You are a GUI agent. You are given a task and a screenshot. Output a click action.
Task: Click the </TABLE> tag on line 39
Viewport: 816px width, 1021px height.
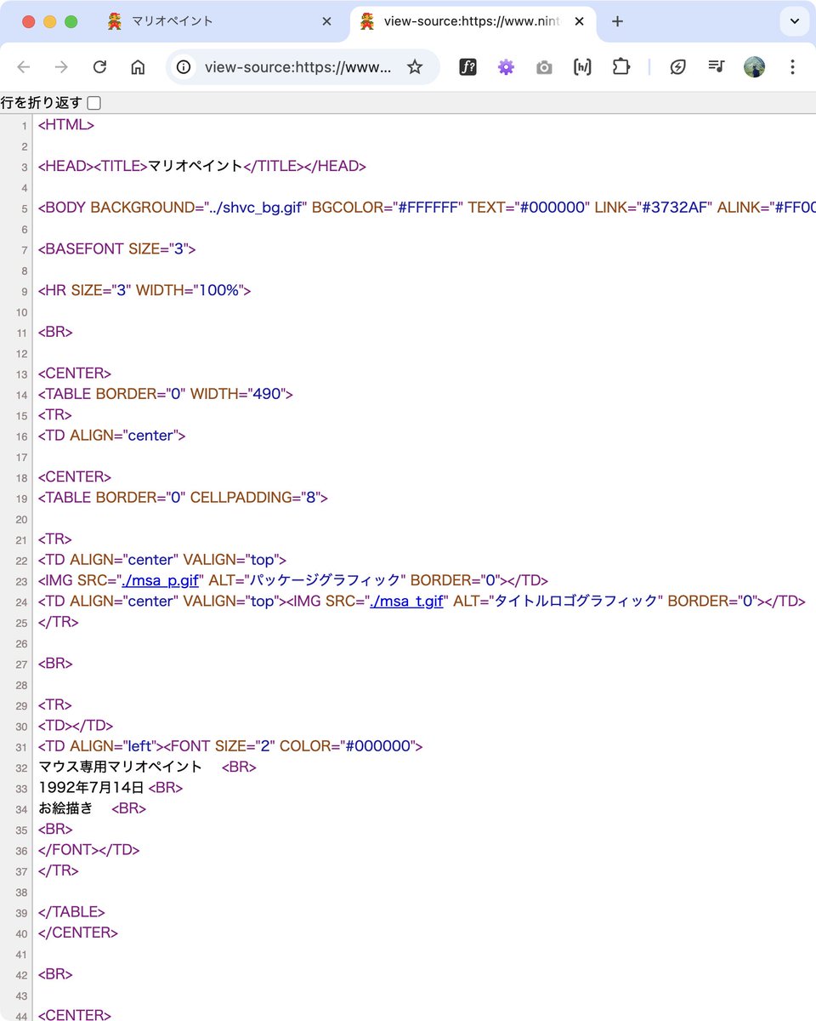(71, 912)
